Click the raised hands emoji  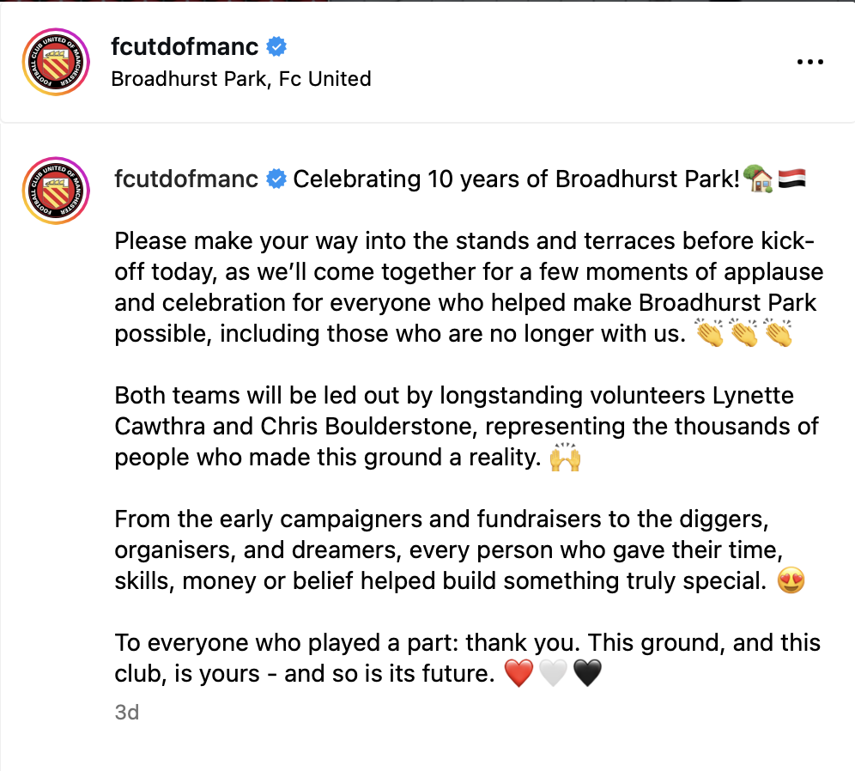(x=565, y=458)
